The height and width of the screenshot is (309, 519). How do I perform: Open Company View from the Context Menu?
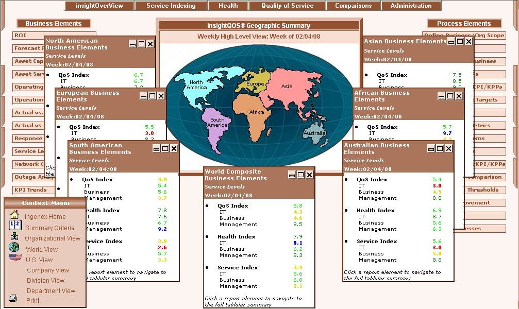tap(48, 270)
